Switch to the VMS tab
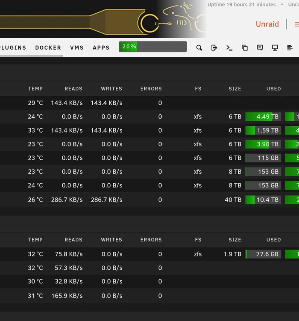The image size is (299, 321). click(x=77, y=48)
